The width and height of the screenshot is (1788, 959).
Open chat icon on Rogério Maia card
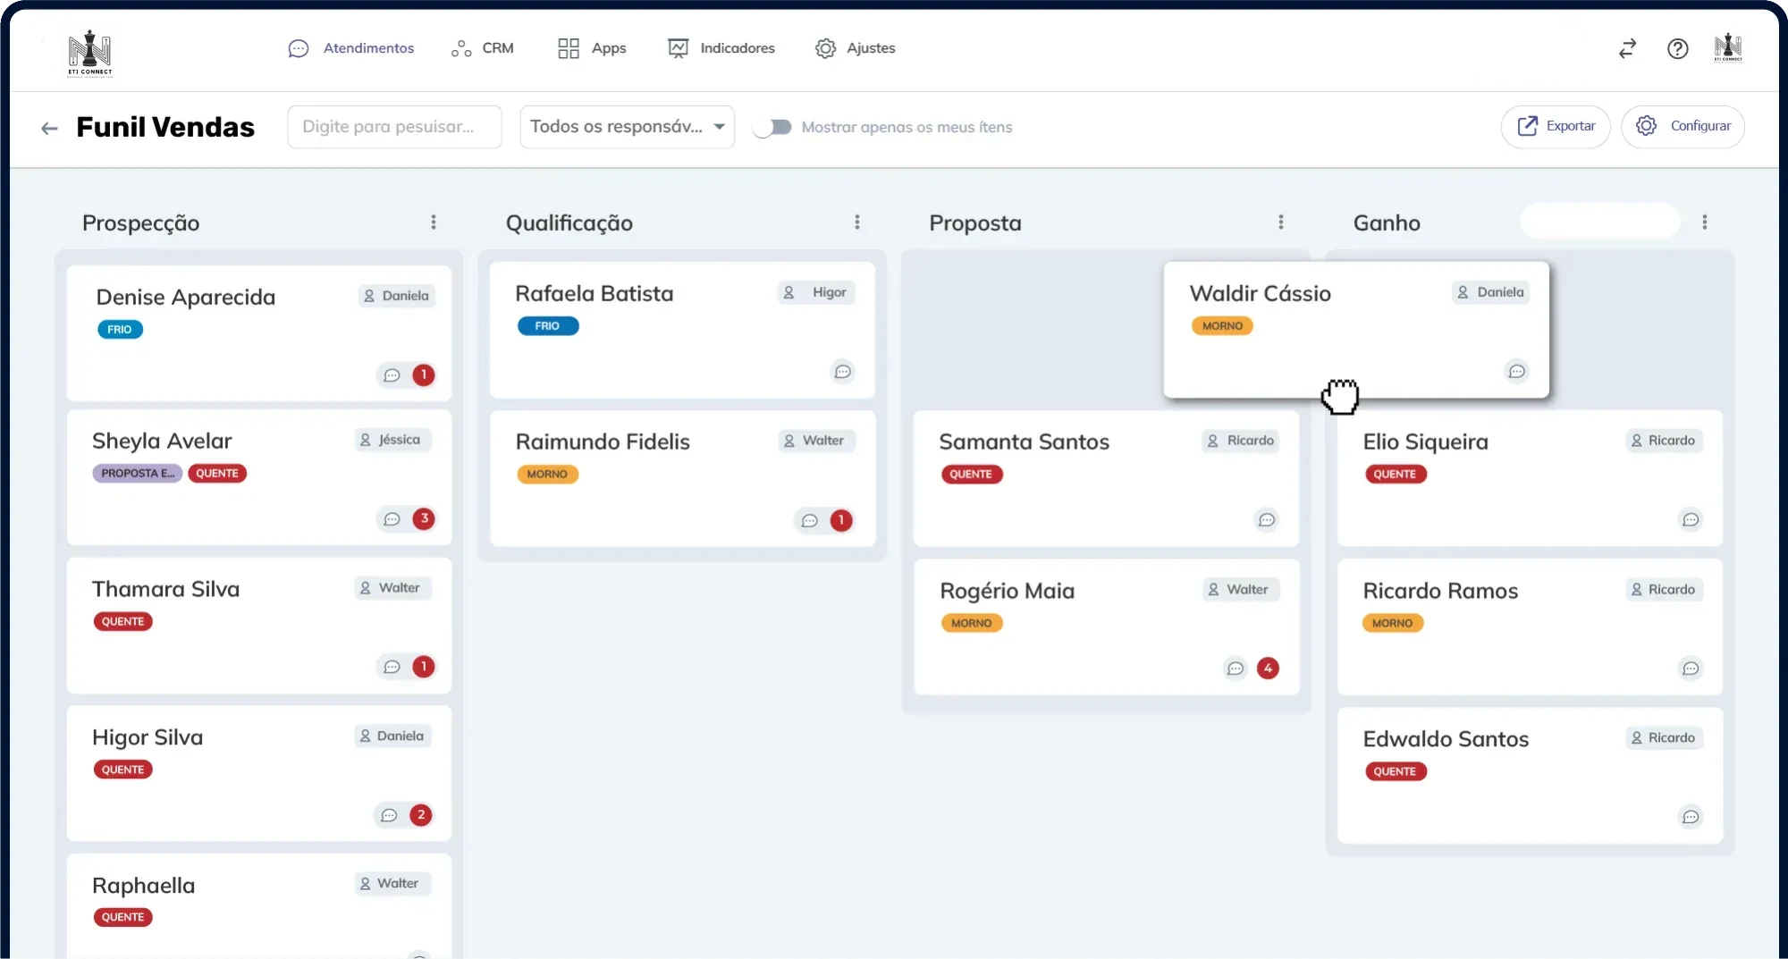1236,669
